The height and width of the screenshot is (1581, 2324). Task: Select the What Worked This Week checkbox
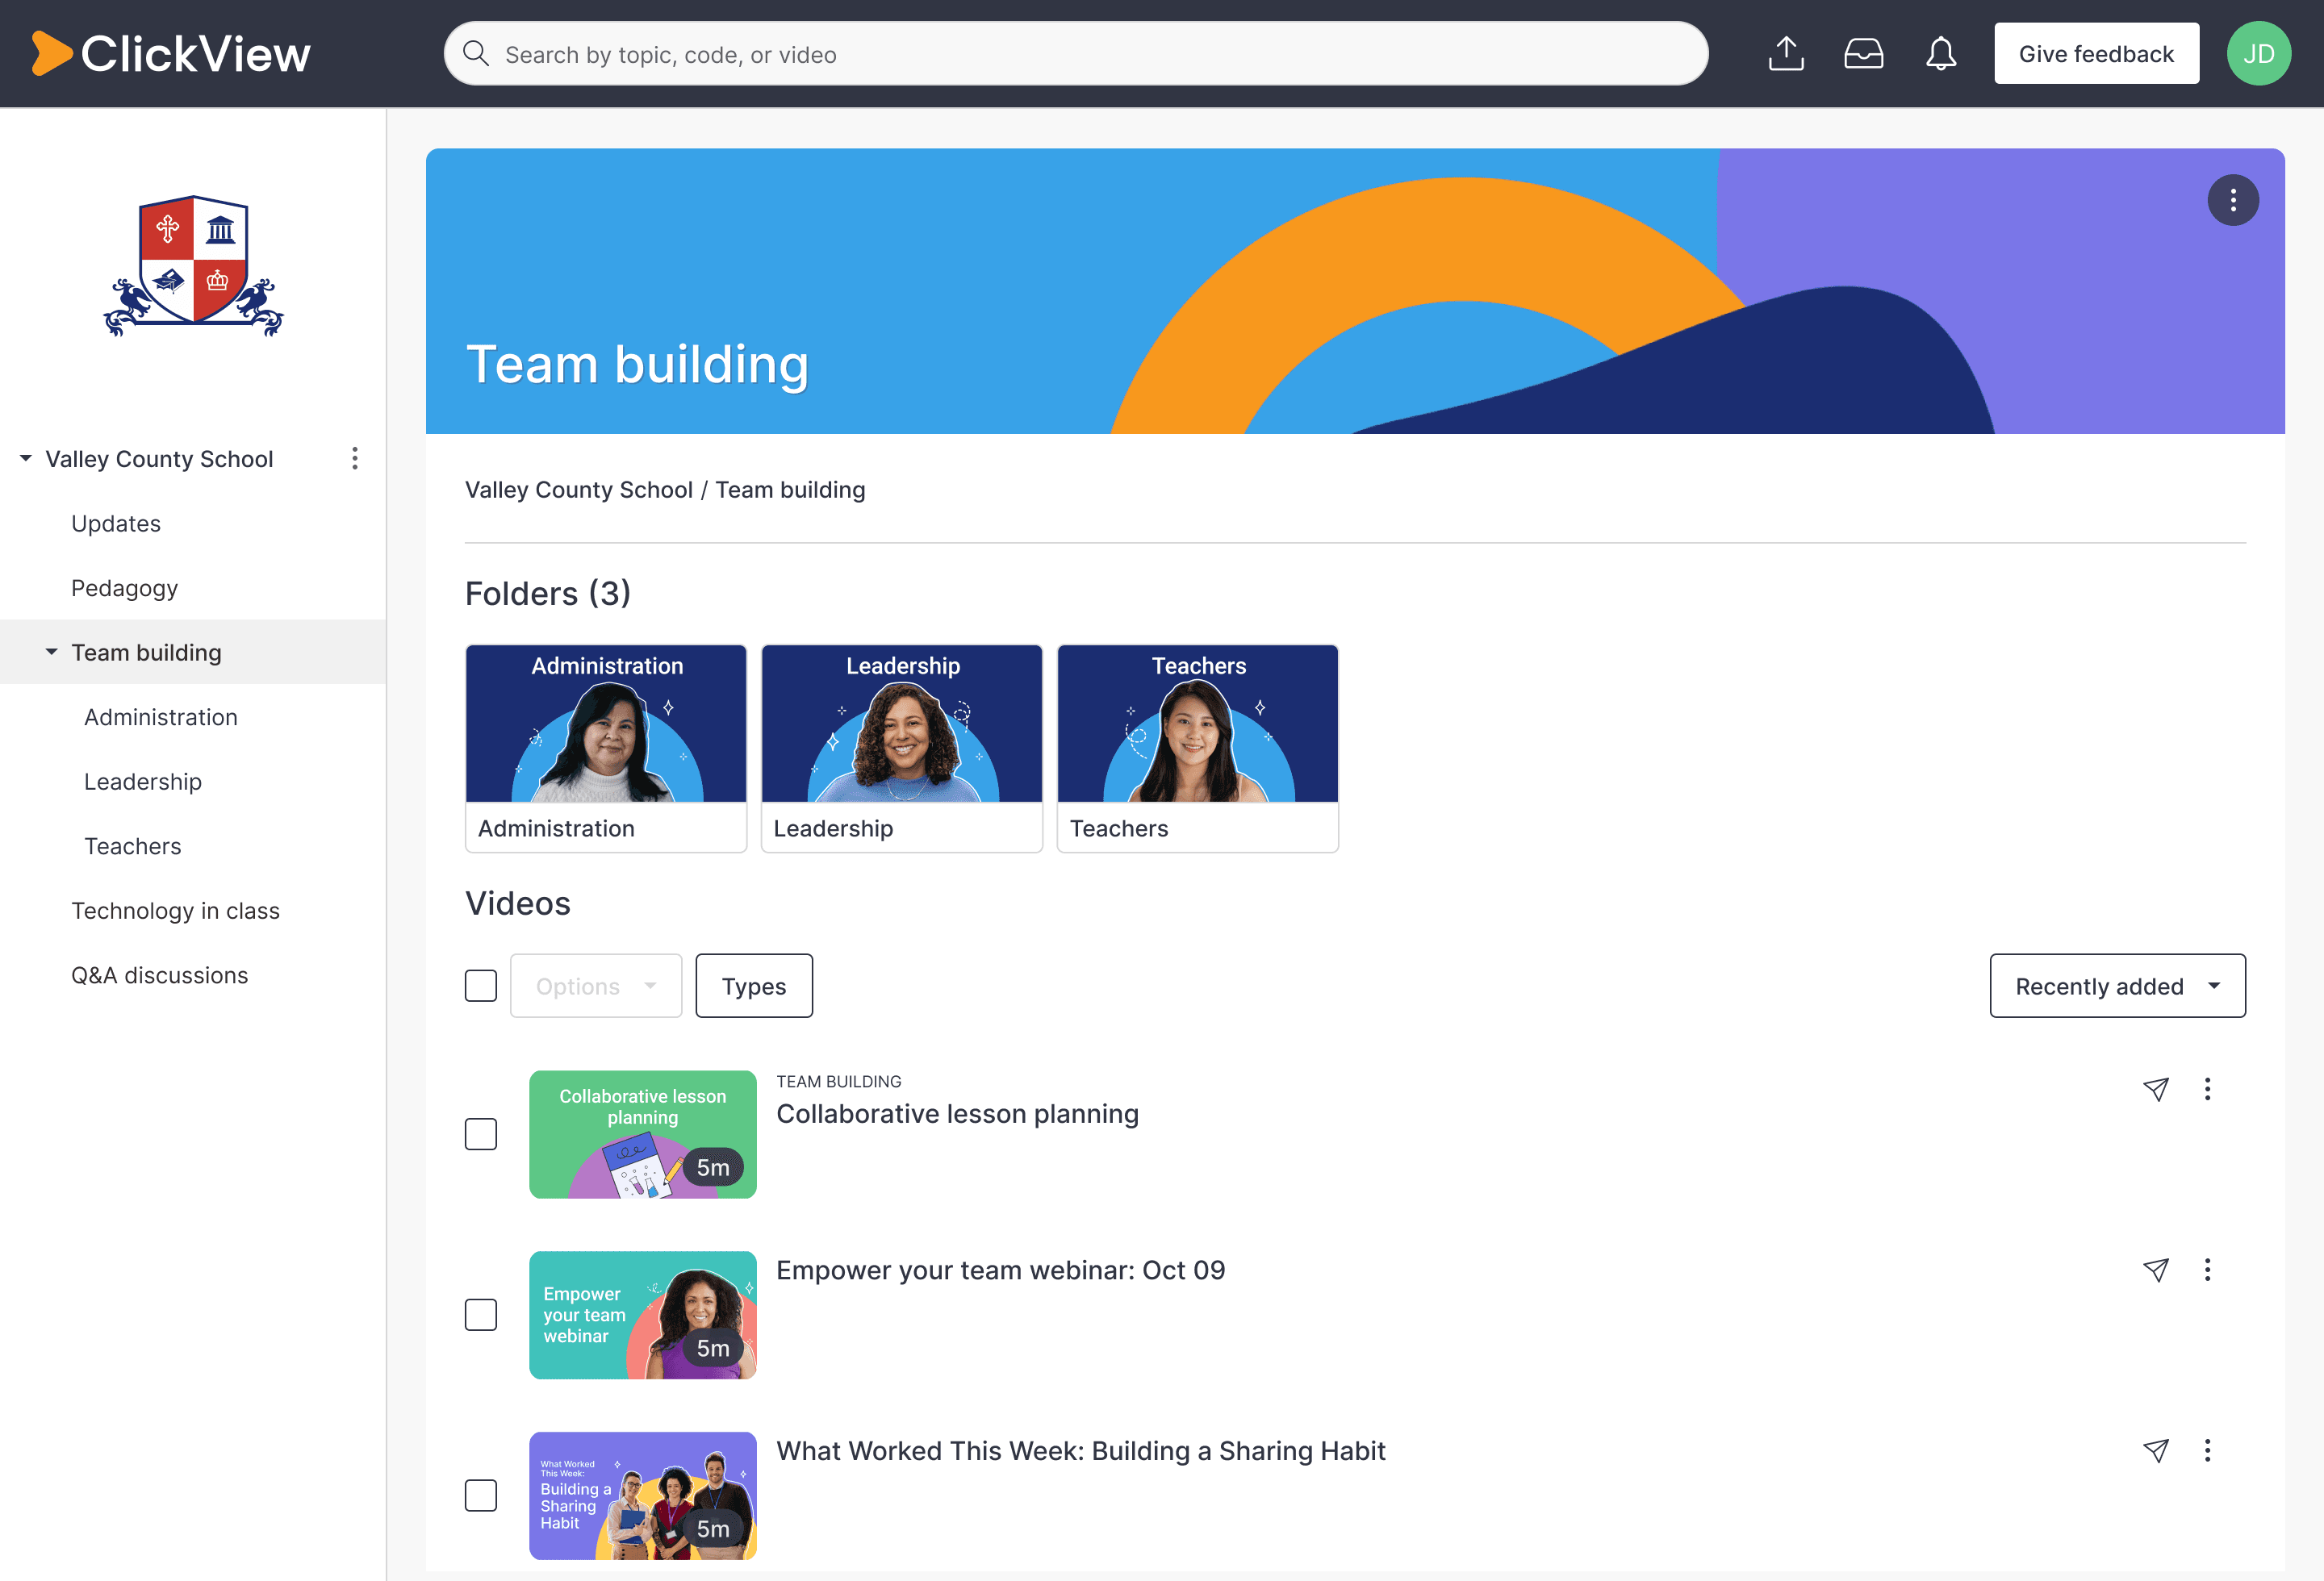tap(481, 1496)
